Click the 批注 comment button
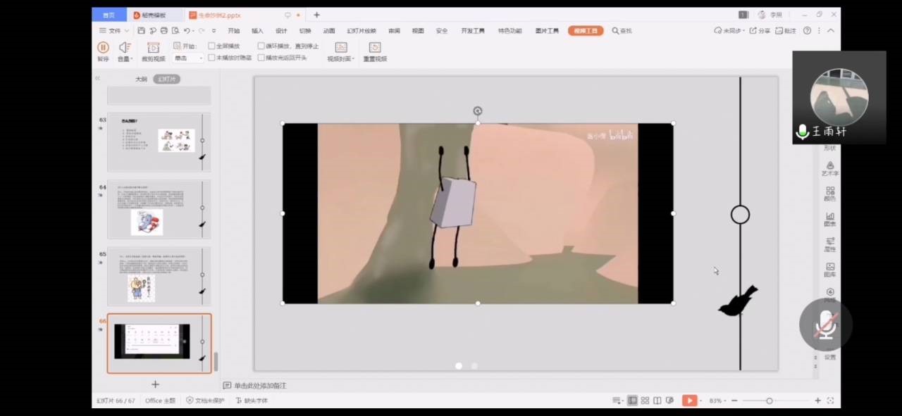 tap(786, 31)
